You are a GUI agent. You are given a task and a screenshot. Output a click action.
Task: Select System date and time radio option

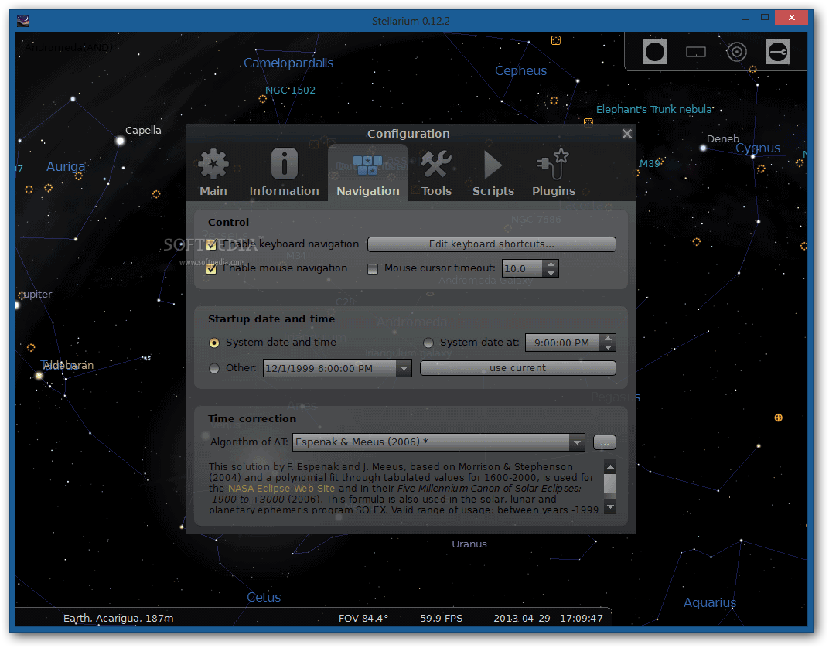[214, 343]
